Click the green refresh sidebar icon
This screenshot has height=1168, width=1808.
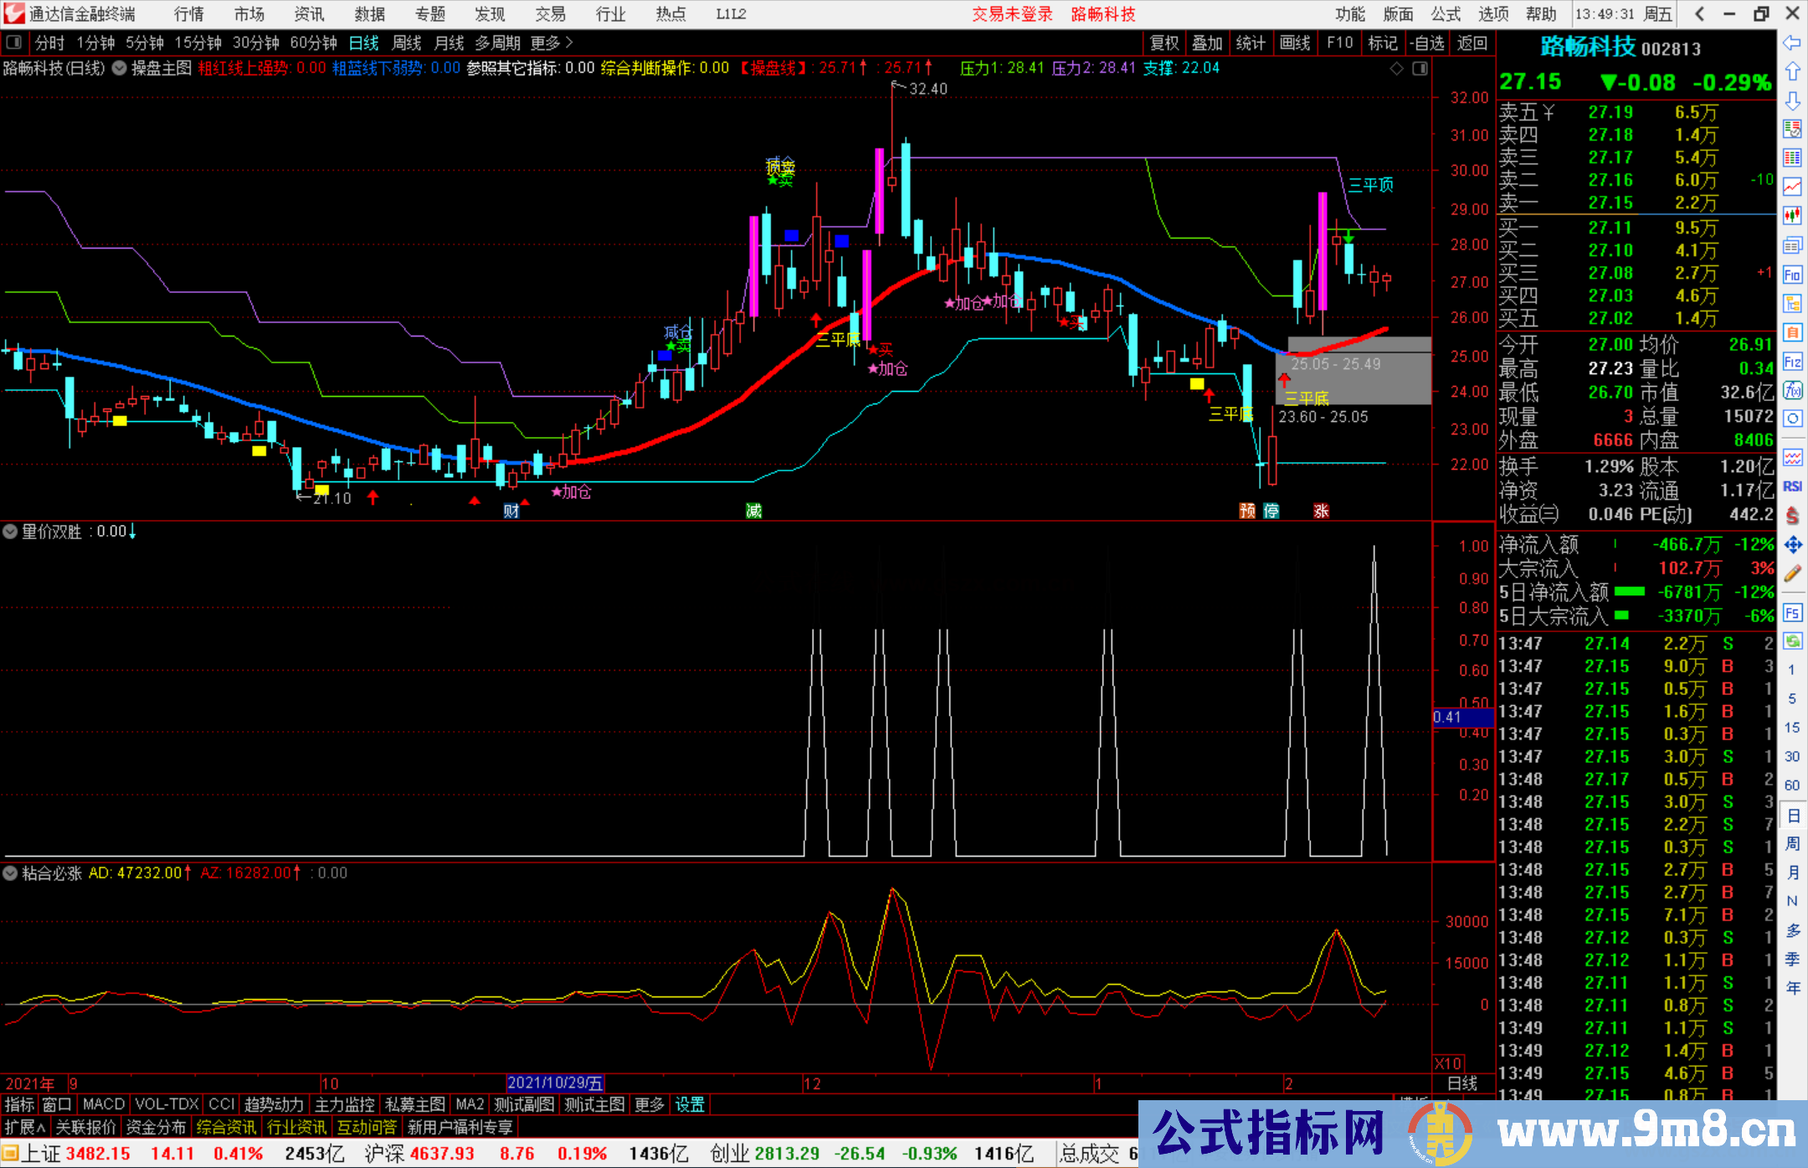1792,641
